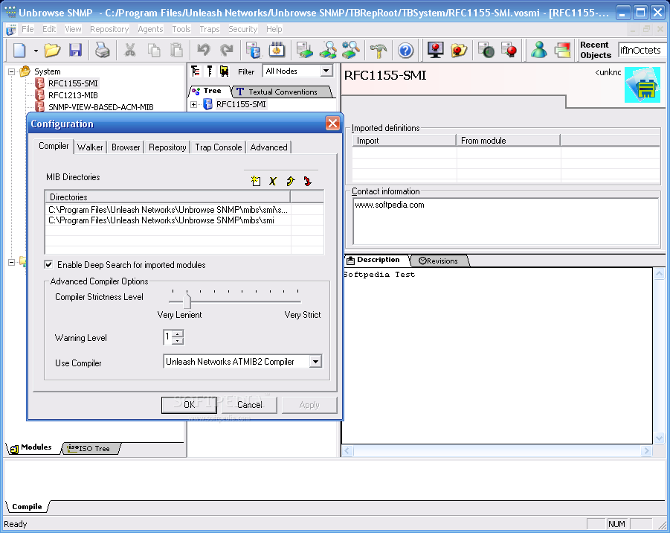Delete MIB directory with X icon
The height and width of the screenshot is (533, 670).
(x=273, y=181)
